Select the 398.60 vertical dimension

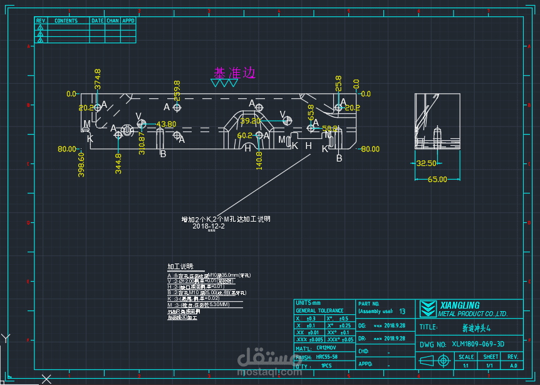click(81, 165)
